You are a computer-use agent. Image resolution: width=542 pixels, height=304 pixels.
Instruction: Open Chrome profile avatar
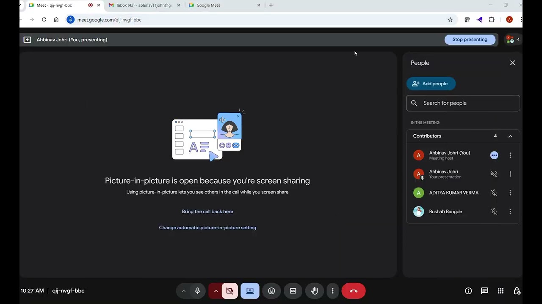coord(509,20)
